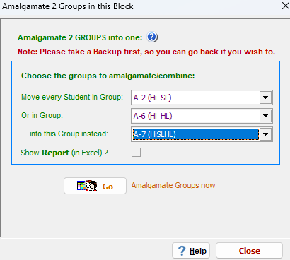This screenshot has height=260, width=290.
Task: Click the Go button to amalgamate
Action: [x=95, y=186]
